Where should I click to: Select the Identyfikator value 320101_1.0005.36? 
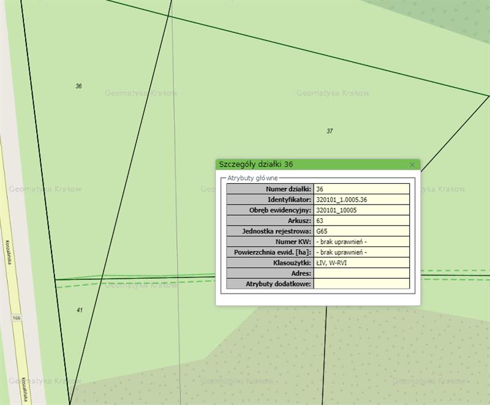pos(361,200)
